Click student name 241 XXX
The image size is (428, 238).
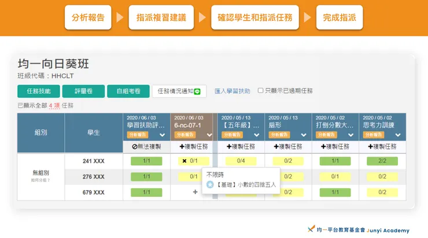pyautogui.click(x=94, y=161)
